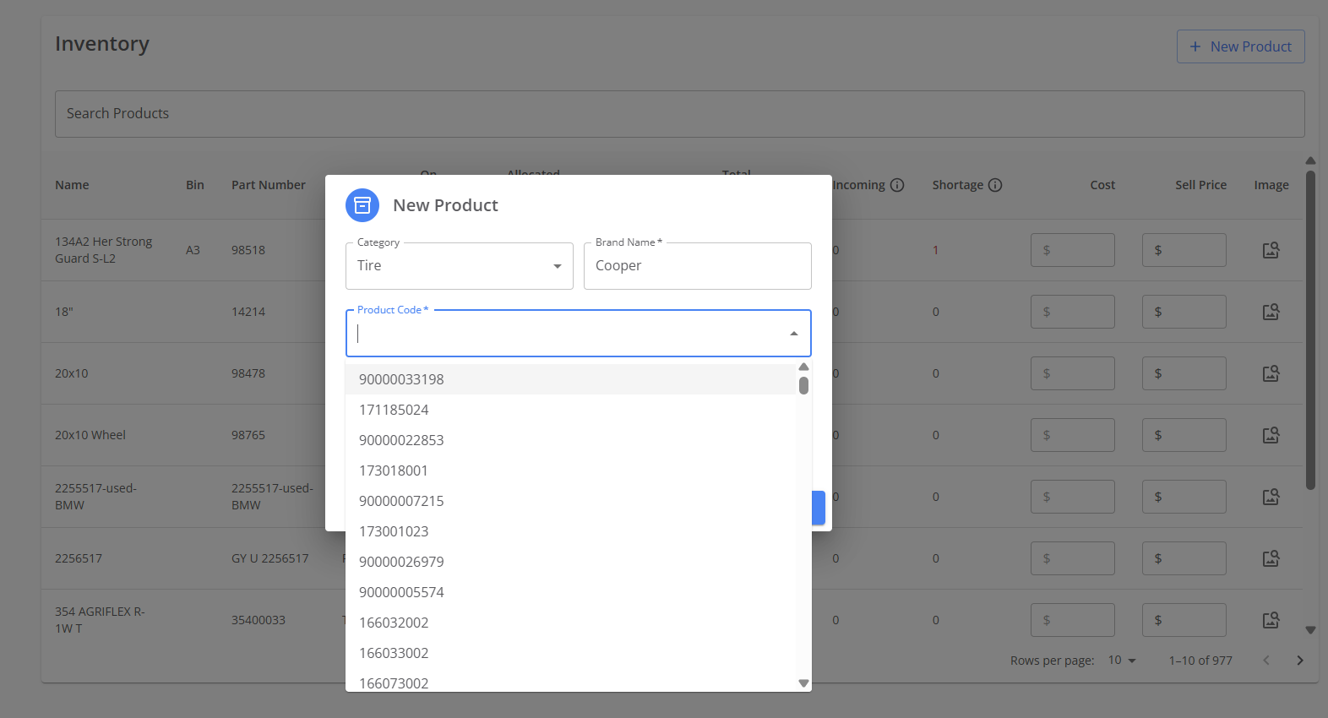Open image upload for the 18" row
Image resolution: width=1328 pixels, height=718 pixels.
point(1271,312)
